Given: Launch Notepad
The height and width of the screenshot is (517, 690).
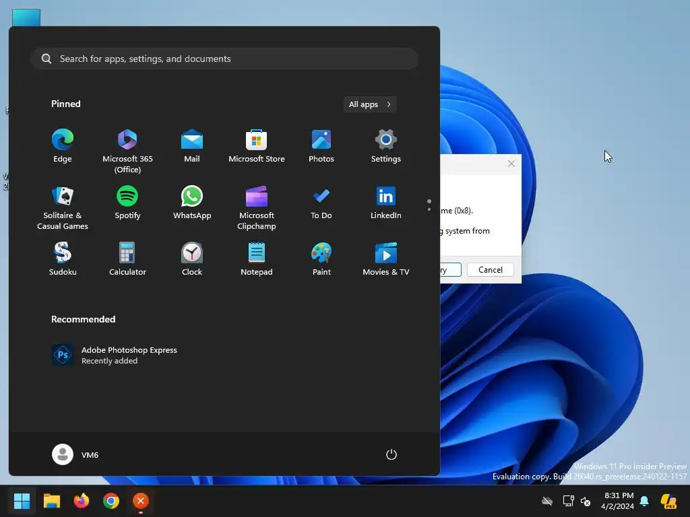Looking at the screenshot, I should point(257,259).
